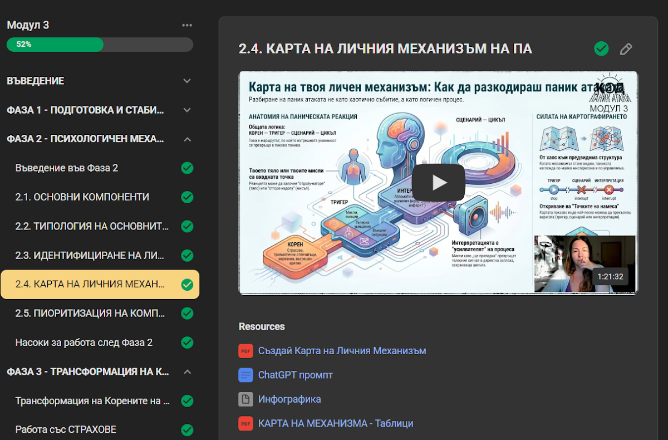Collapse the ФАЗА 2 section chevron

(187, 139)
